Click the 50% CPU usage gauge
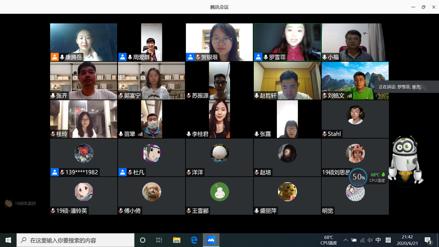439x247 pixels. [x=358, y=177]
